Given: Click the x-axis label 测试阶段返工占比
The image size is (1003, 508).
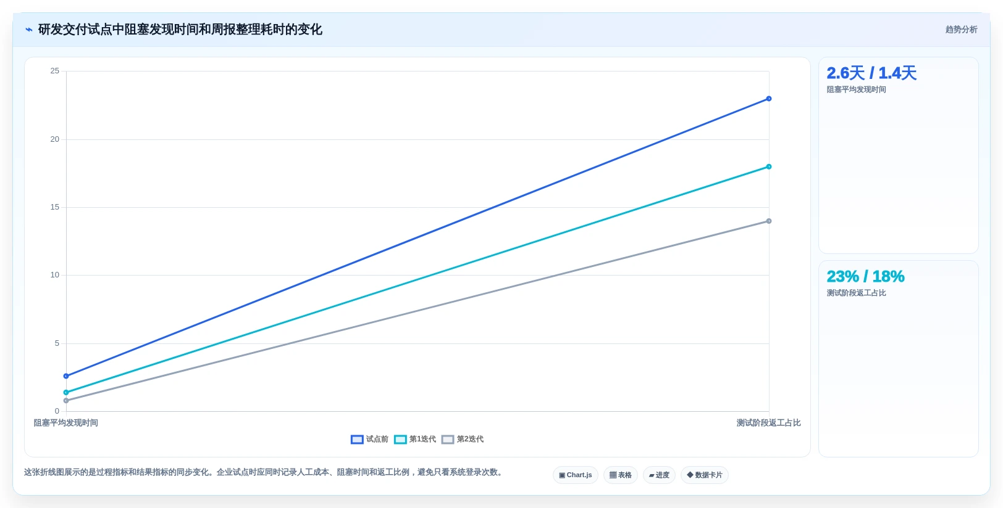Looking at the screenshot, I should click(768, 423).
